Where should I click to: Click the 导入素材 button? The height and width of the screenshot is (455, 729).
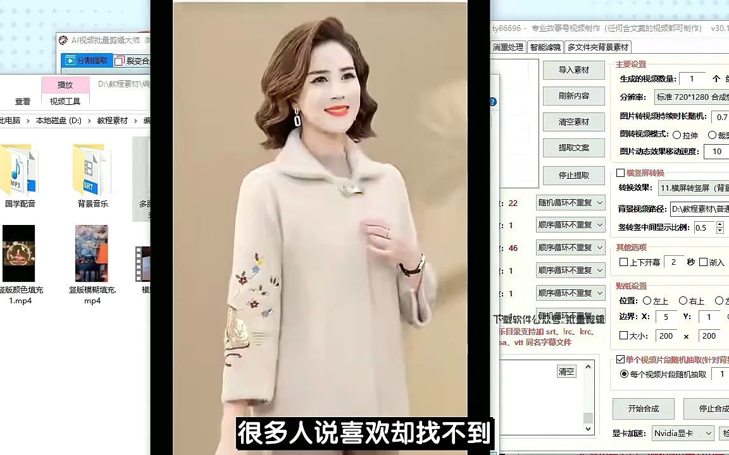pyautogui.click(x=573, y=70)
